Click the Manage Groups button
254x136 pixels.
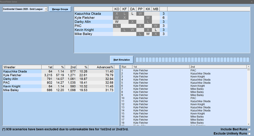click(60, 9)
